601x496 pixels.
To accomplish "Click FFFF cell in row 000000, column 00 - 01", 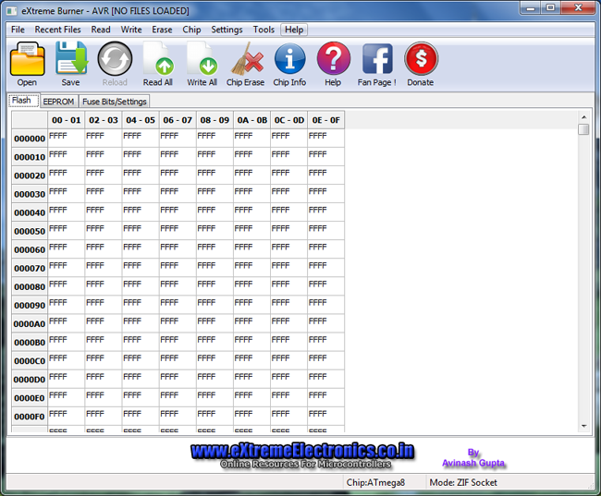I will click(66, 139).
